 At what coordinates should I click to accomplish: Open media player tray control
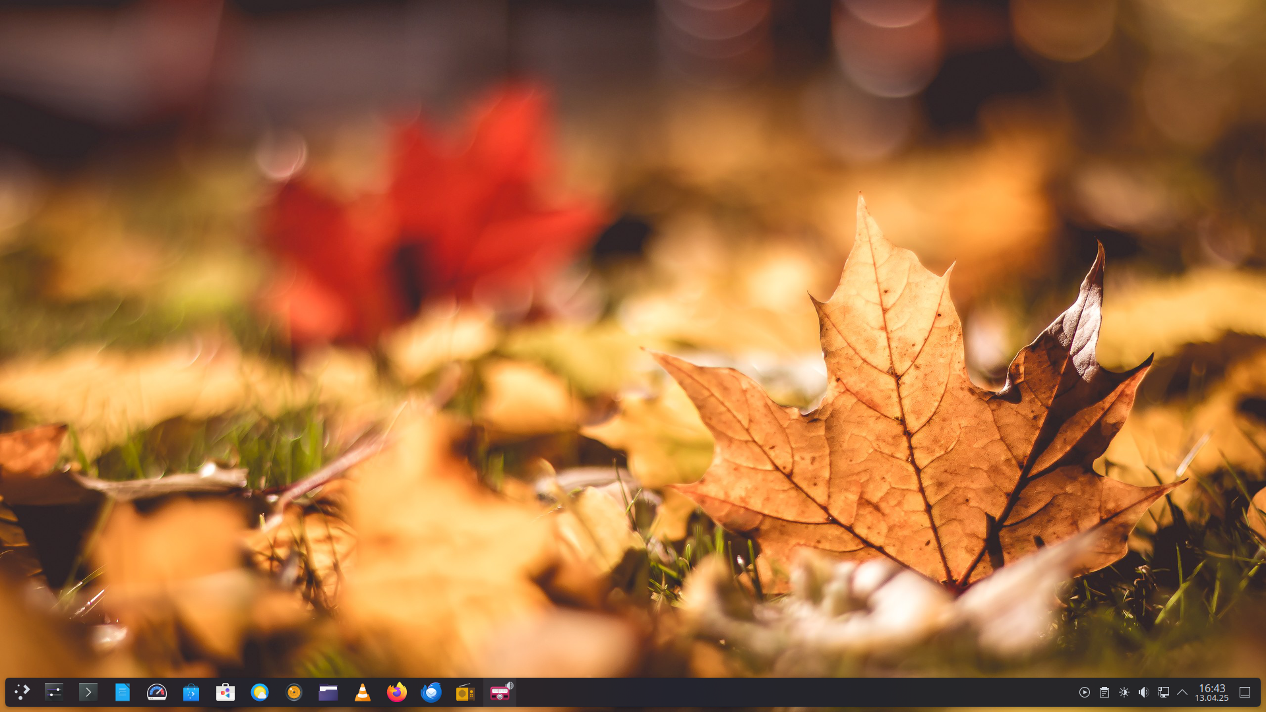[1084, 692]
